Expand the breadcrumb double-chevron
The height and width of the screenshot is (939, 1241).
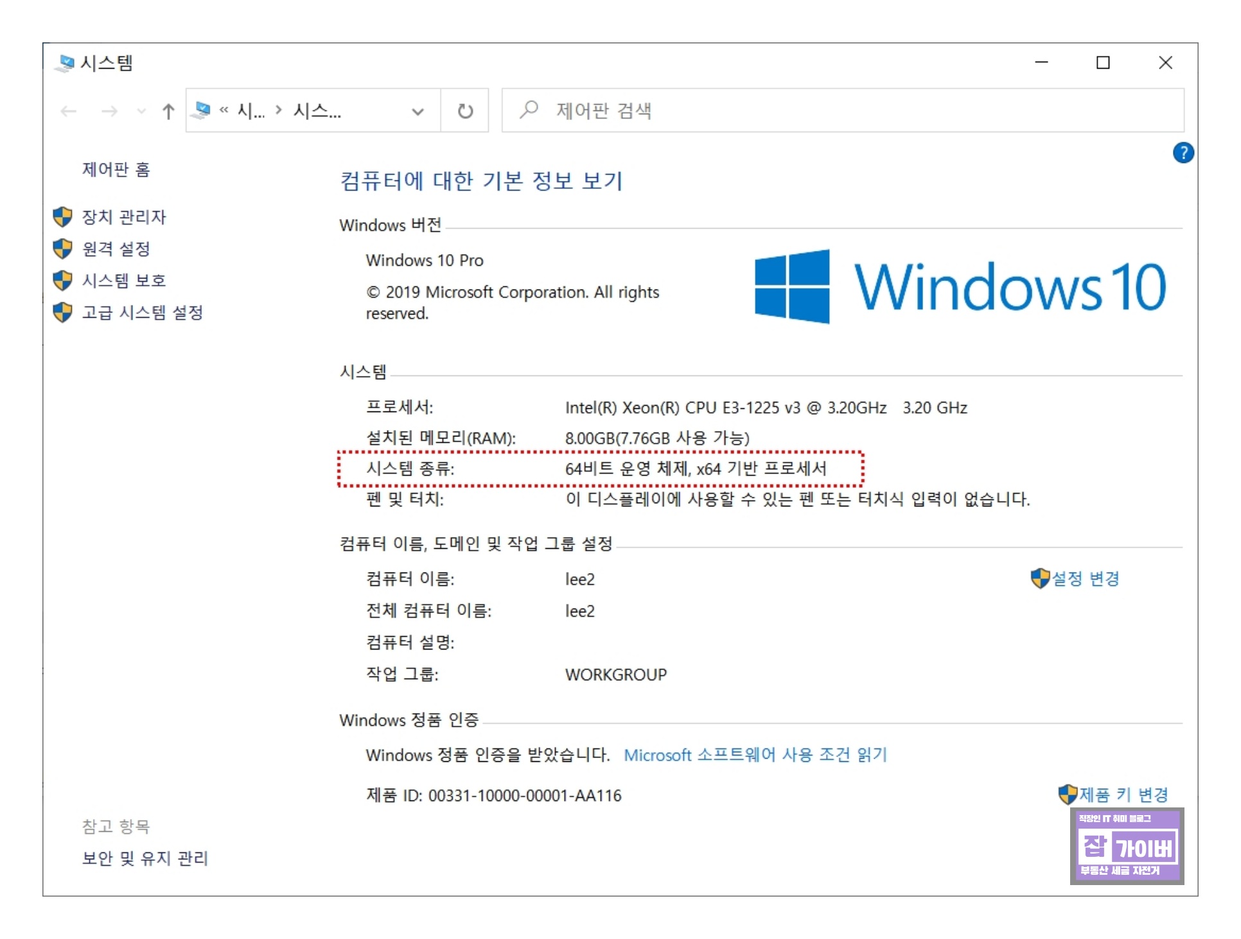coord(224,110)
